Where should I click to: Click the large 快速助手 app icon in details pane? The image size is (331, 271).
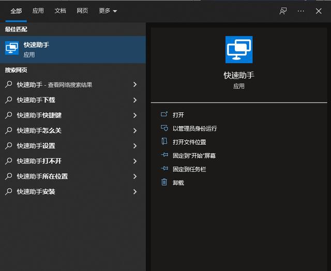[x=239, y=49]
